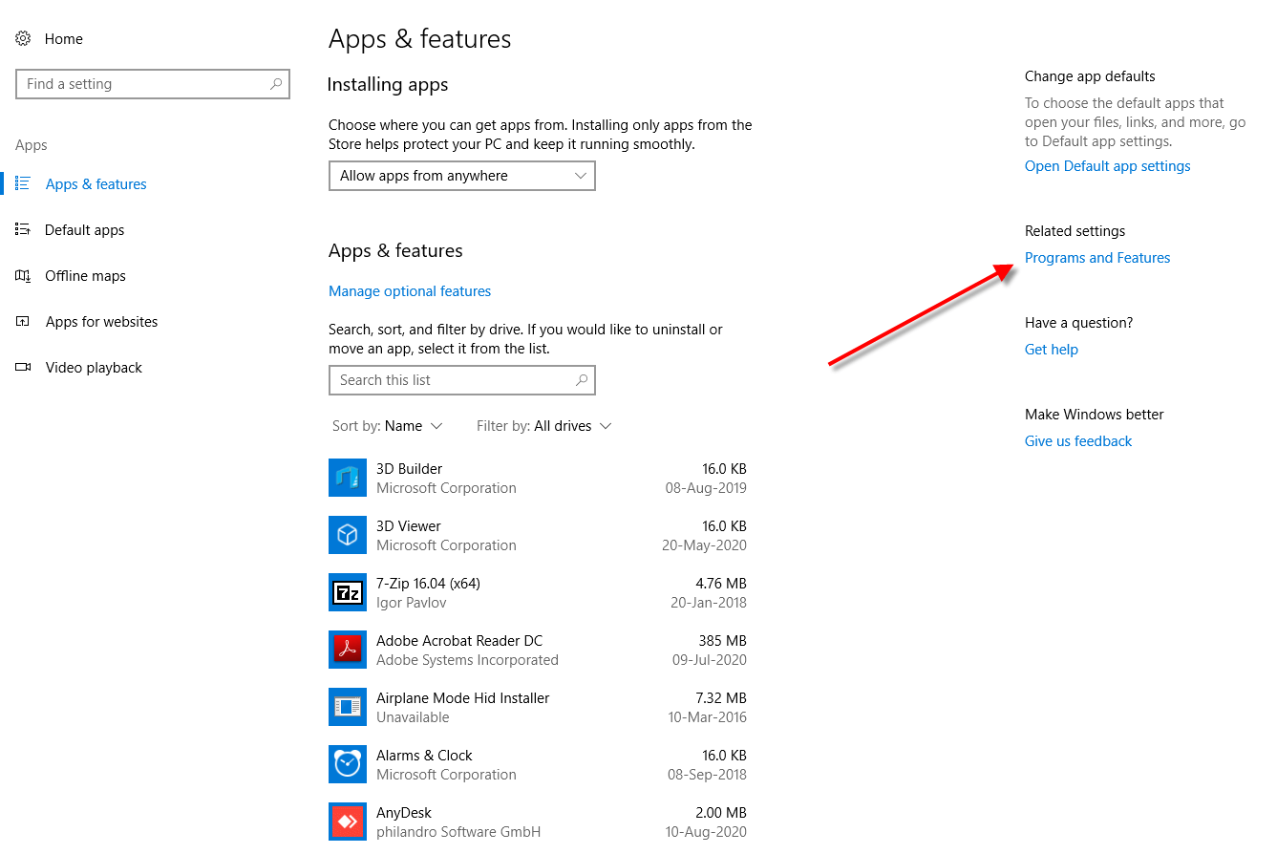Click the philandro Software GmbH publisher text
This screenshot has height=854, width=1277.
(x=458, y=832)
